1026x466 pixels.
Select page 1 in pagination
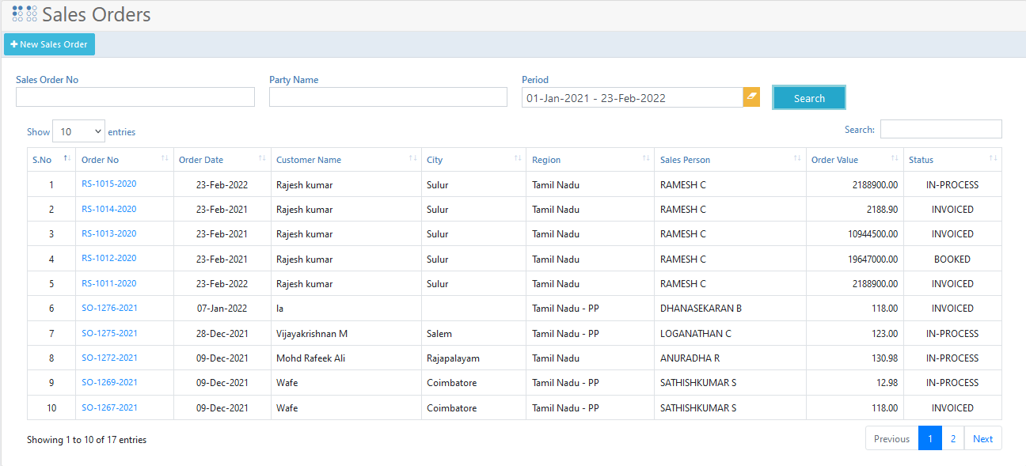tap(930, 438)
